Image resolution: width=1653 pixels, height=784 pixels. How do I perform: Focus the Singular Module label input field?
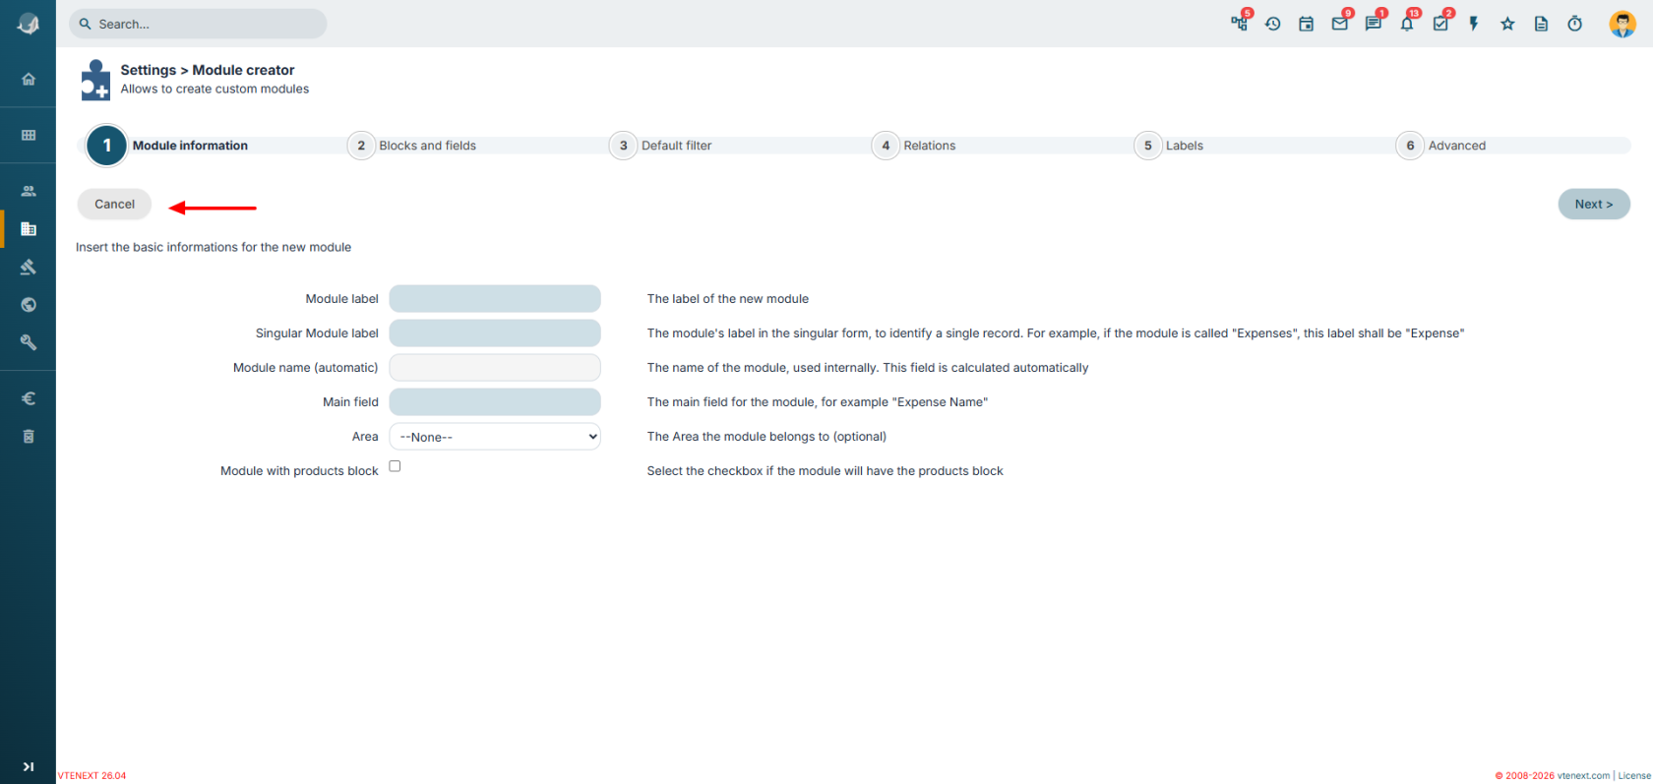(x=495, y=333)
